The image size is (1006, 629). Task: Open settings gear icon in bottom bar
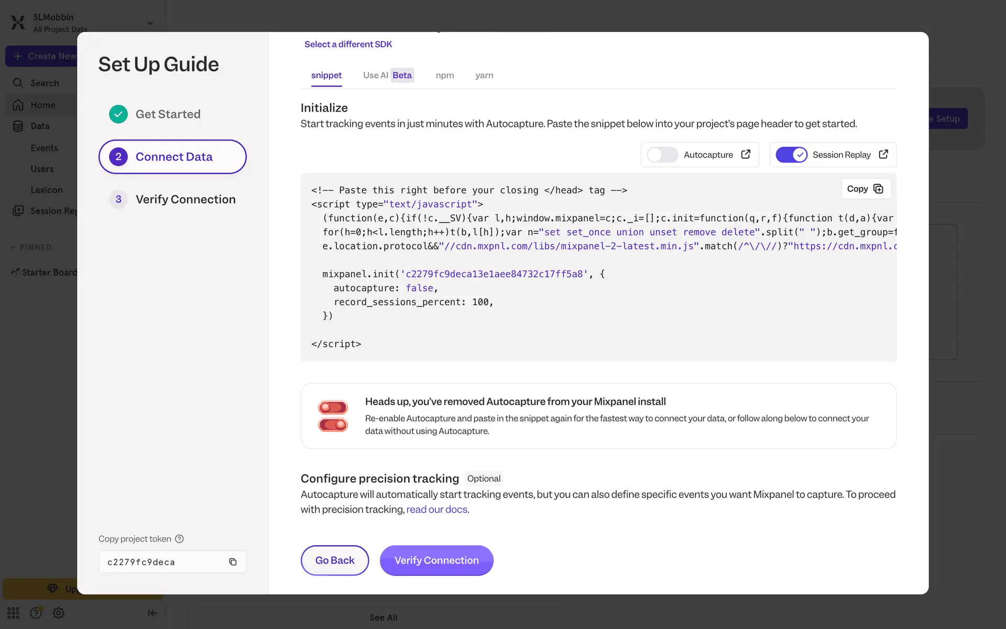[59, 613]
